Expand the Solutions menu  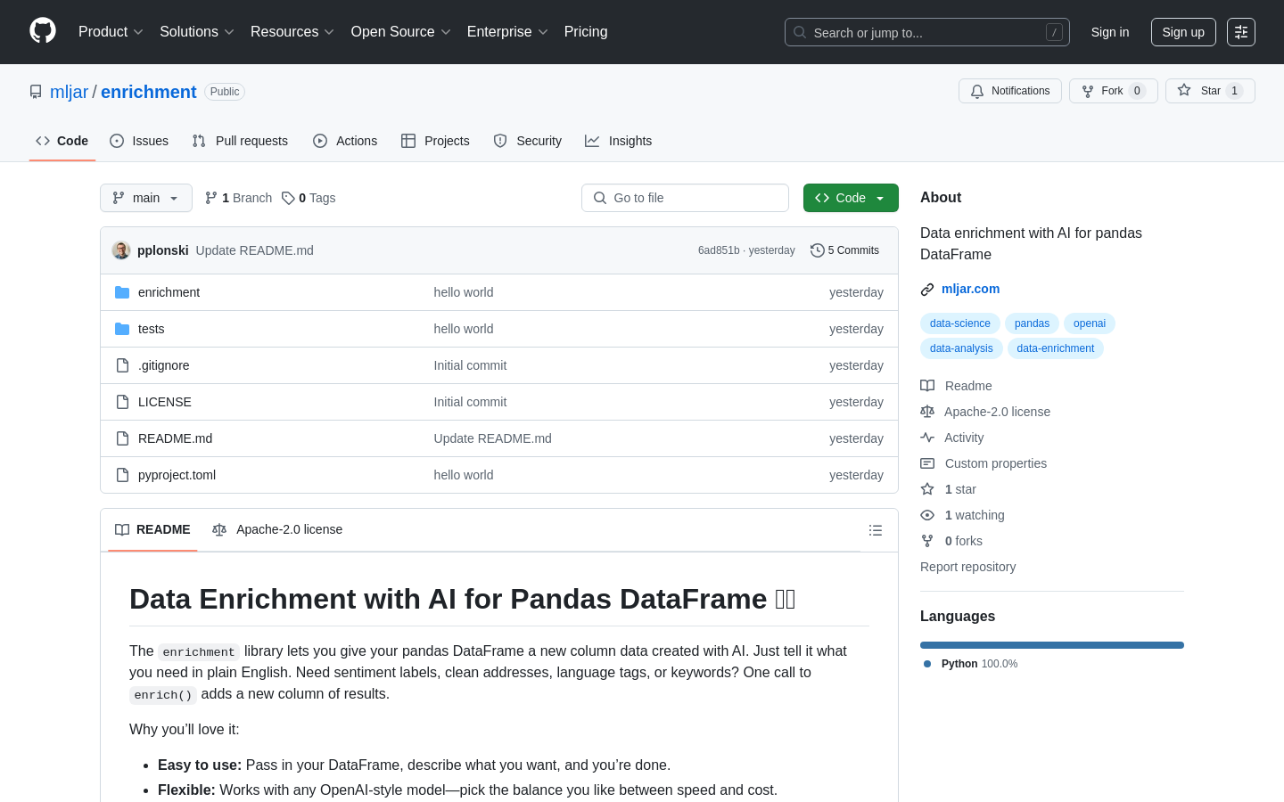coord(197,31)
